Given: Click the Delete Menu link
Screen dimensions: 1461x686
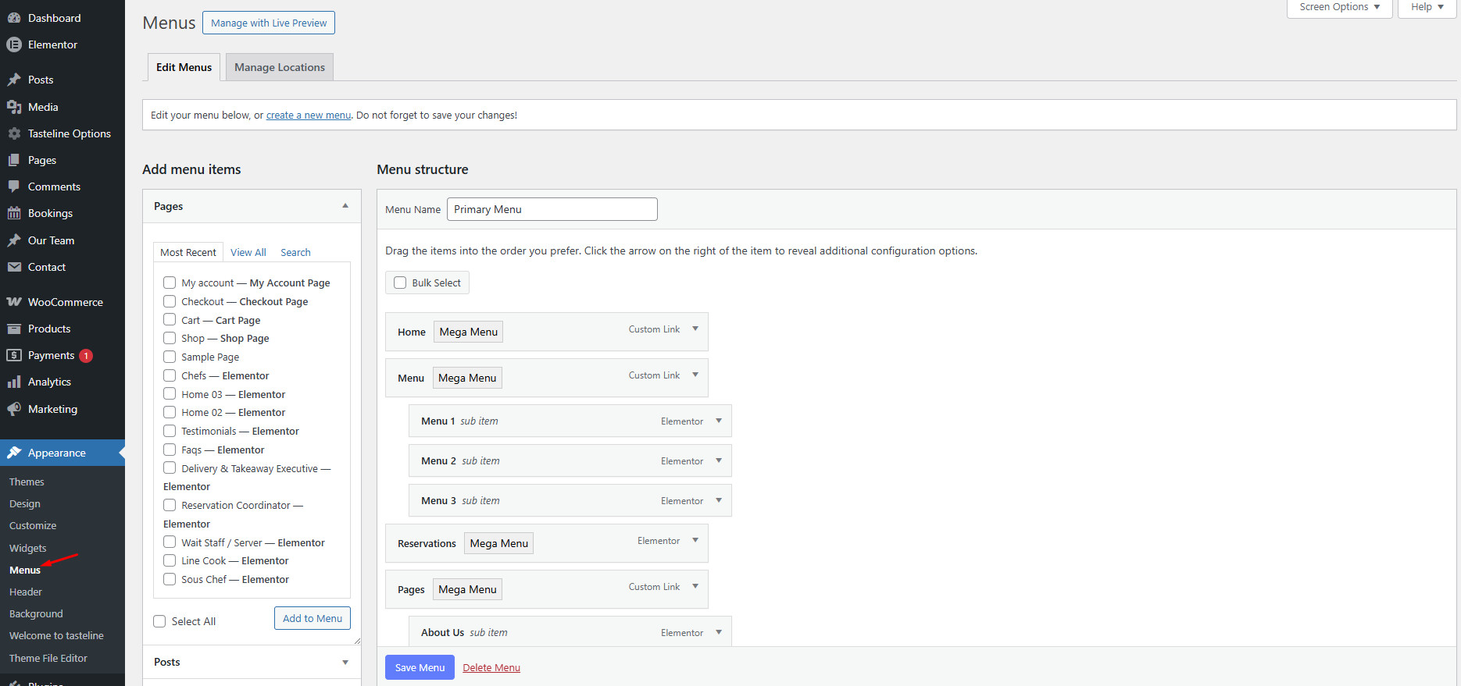Looking at the screenshot, I should coord(491,667).
